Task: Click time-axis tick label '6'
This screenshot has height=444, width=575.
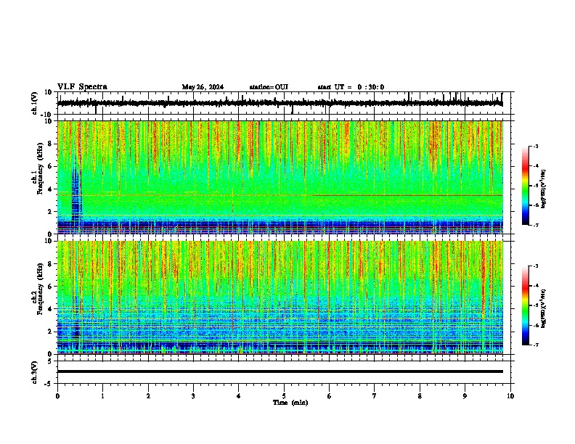Action: point(329,396)
